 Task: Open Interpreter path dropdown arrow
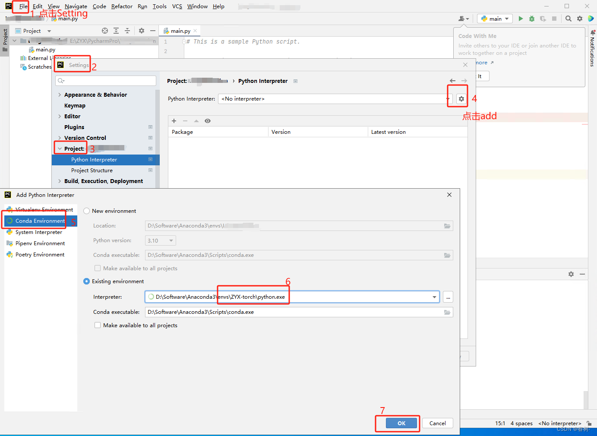click(434, 297)
